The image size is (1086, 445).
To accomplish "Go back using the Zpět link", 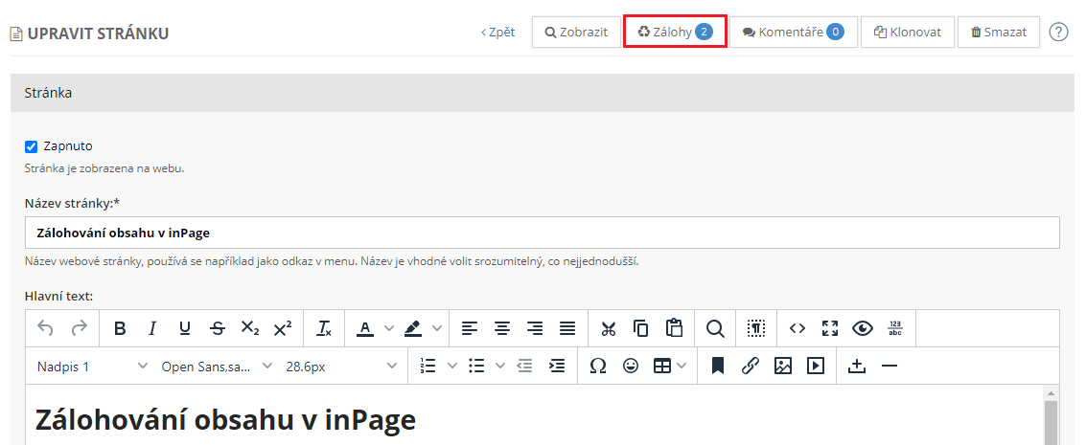I will pos(497,32).
